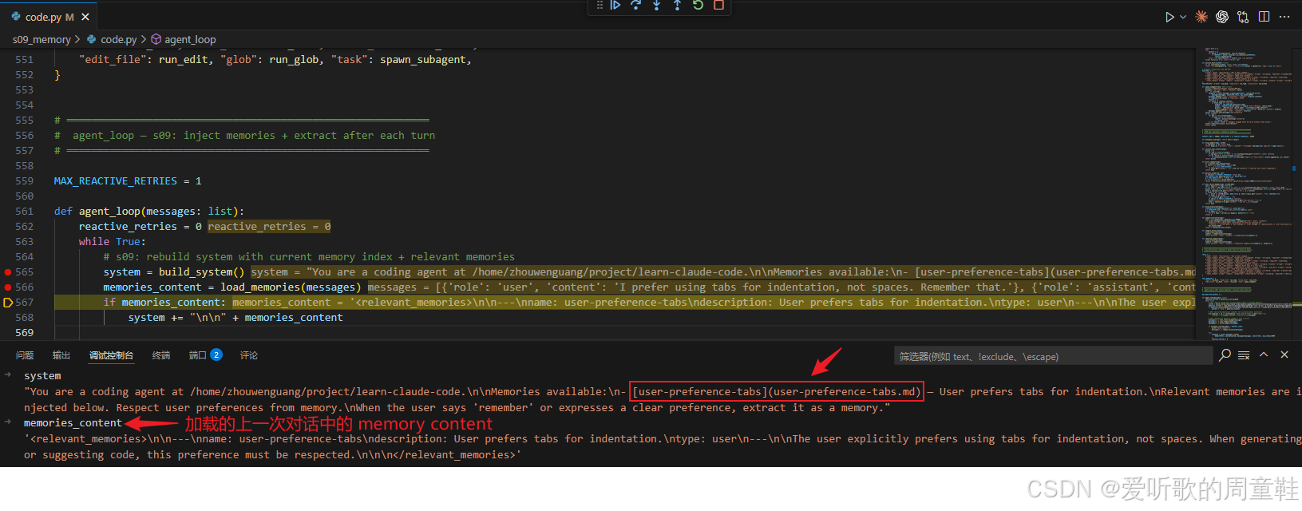Close the code.py editor tab

point(85,17)
